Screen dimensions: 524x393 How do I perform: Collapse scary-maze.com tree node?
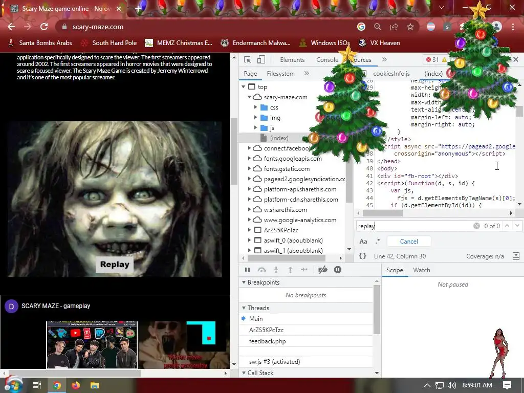[249, 97]
